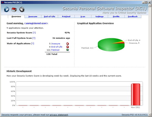Click the 'Secunia PSI v0.9.0.0 RC1' version text
Screen dimensions: 152x117
(x=134, y=115)
